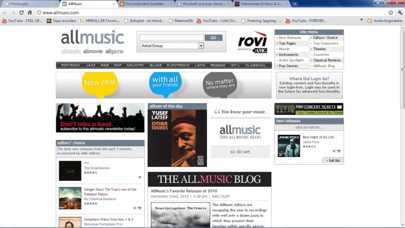
Task: Go to allgame site link
Action: [114, 52]
